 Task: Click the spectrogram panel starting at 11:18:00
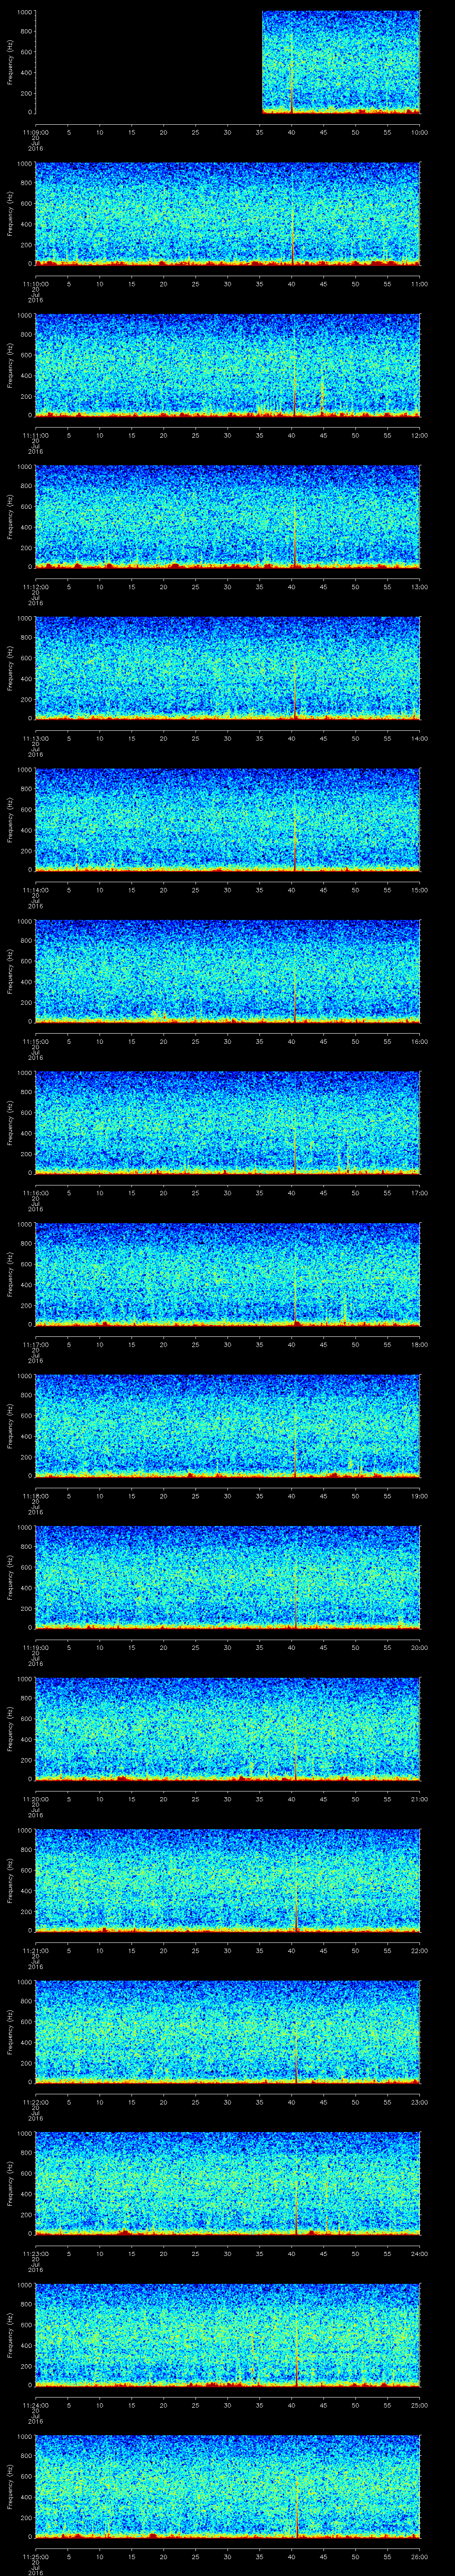[228, 1426]
